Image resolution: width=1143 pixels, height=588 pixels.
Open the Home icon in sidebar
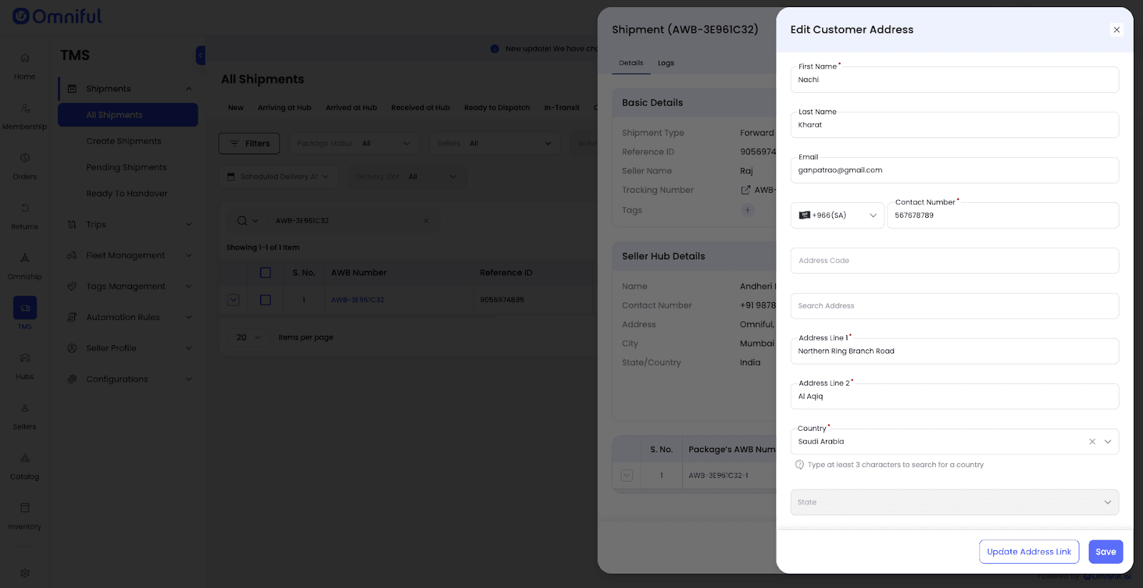[x=25, y=59]
